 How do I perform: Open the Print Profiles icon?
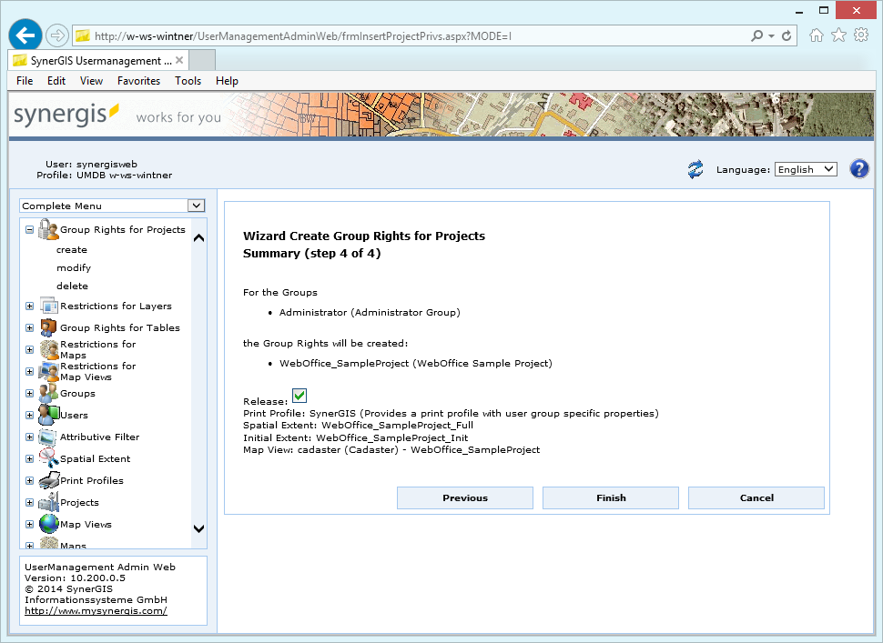click(x=46, y=480)
